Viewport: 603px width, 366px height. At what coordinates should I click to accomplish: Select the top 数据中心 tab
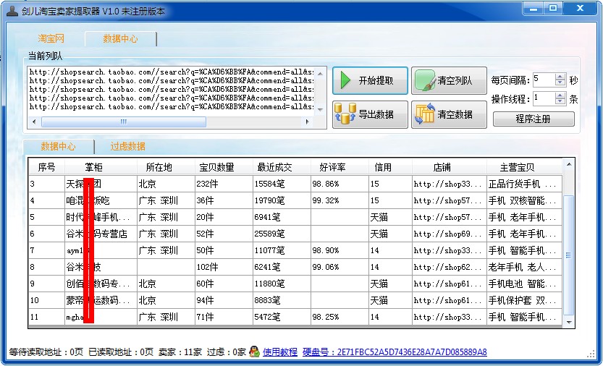[120, 39]
